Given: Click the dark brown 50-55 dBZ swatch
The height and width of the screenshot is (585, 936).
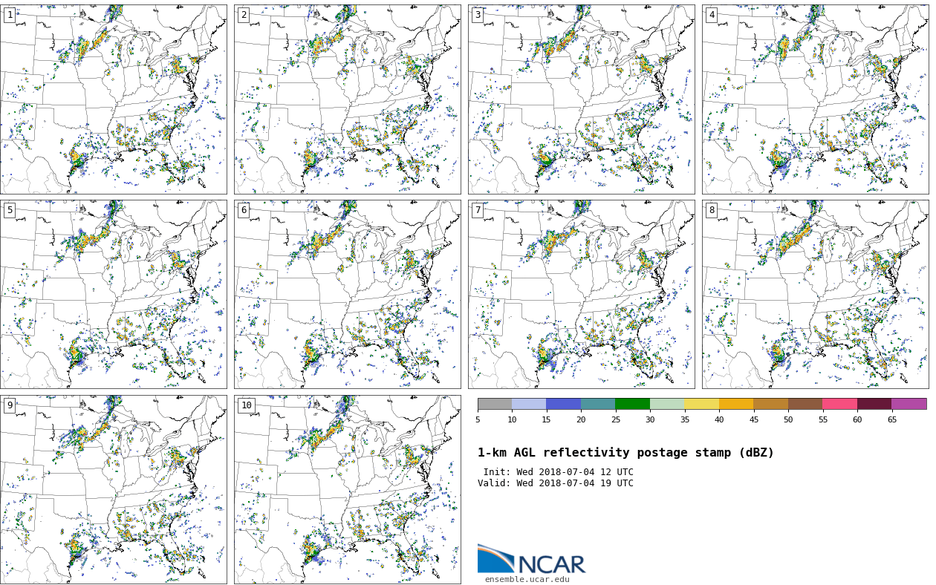Looking at the screenshot, I should [x=805, y=404].
